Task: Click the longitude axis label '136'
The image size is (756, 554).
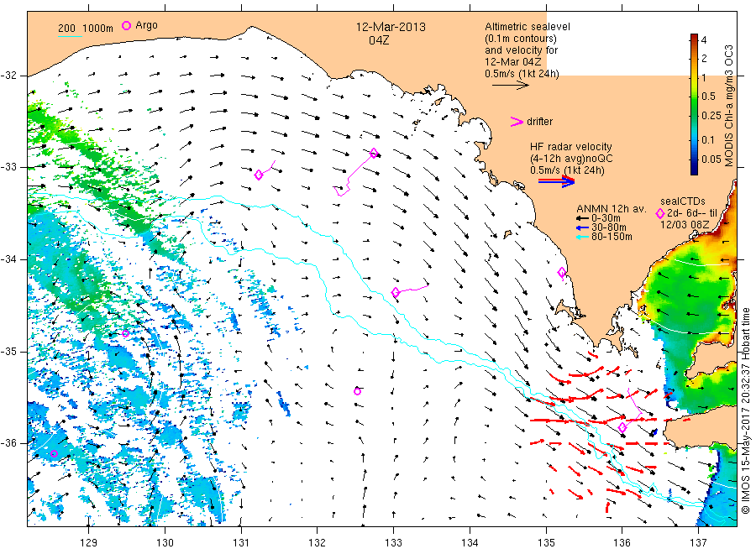Action: tap(622, 543)
